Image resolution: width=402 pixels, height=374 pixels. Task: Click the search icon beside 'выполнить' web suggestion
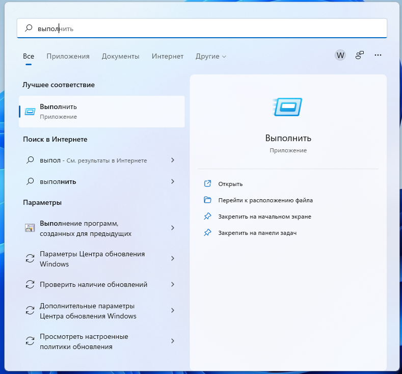[x=30, y=181]
